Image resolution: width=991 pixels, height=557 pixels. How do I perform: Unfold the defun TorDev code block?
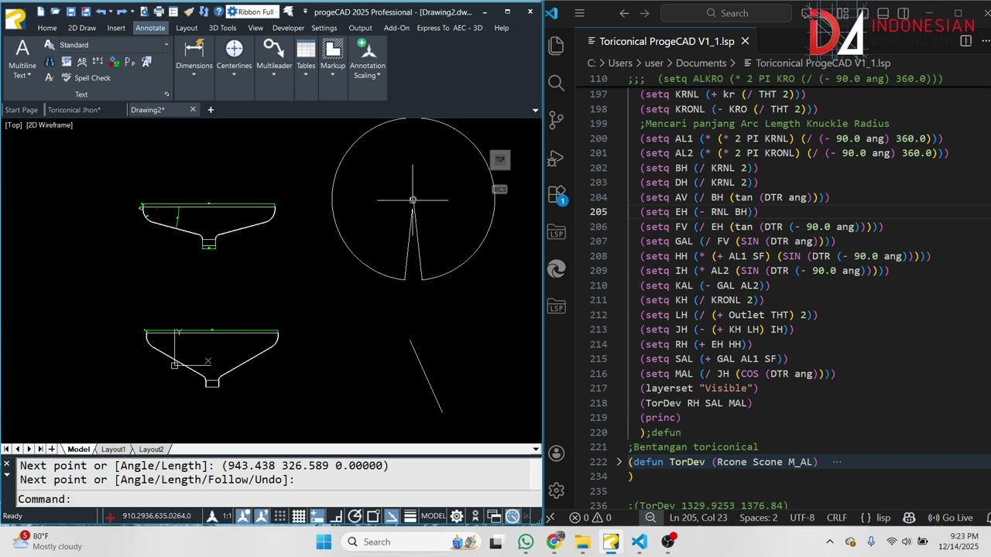619,462
